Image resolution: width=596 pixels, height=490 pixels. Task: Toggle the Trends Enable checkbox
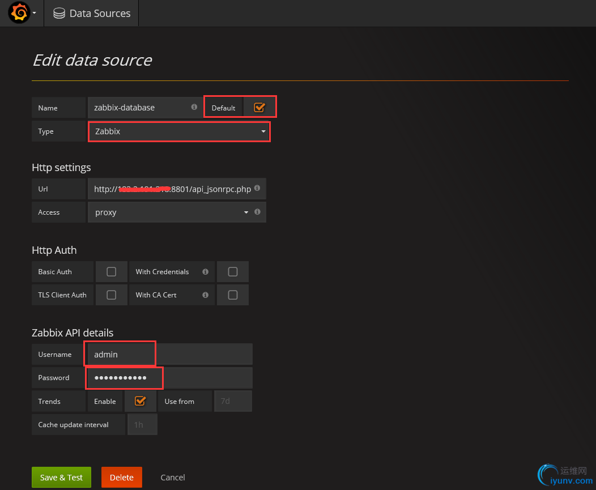click(x=140, y=400)
